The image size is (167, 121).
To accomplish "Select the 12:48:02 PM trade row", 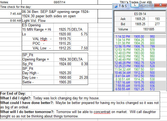I will click(140, 56).
